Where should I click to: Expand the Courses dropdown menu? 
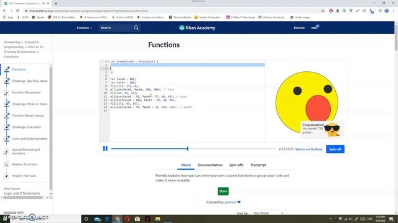[x=85, y=28]
